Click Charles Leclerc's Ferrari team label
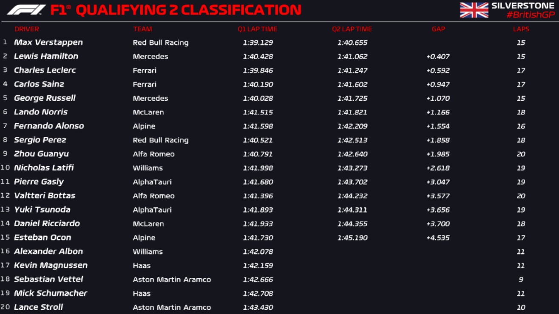559x314 pixels. (x=145, y=71)
